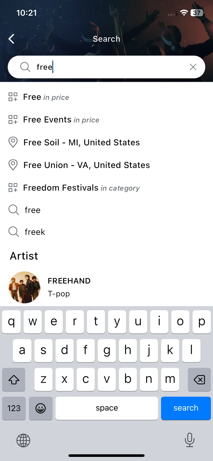Tap the blue search key
Image resolution: width=213 pixels, height=461 pixels.
[x=186, y=408]
